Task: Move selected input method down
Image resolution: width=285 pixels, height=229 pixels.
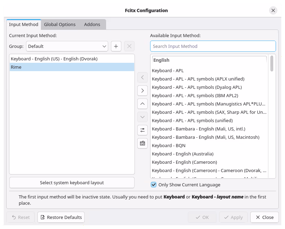Action: pyautogui.click(x=142, y=117)
